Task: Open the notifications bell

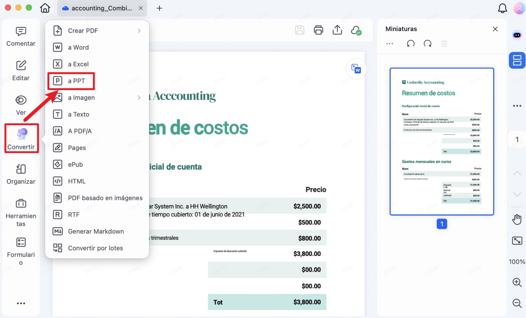Action: coord(502,8)
